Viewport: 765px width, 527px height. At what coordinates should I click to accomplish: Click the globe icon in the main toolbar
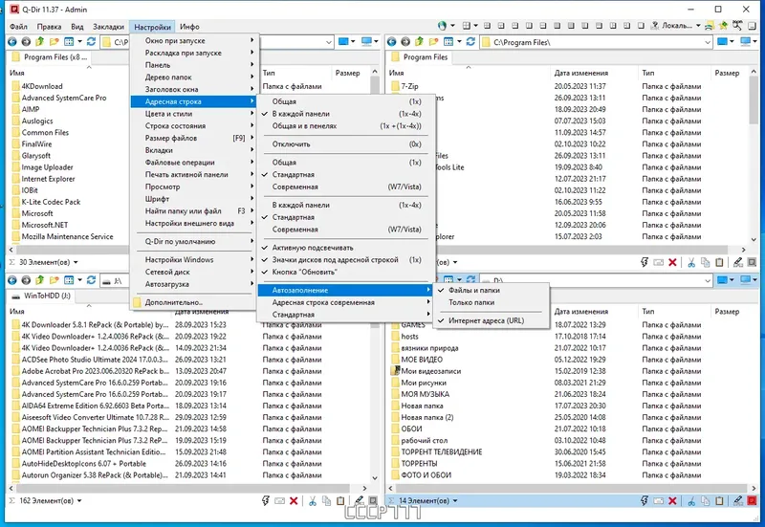(x=442, y=26)
